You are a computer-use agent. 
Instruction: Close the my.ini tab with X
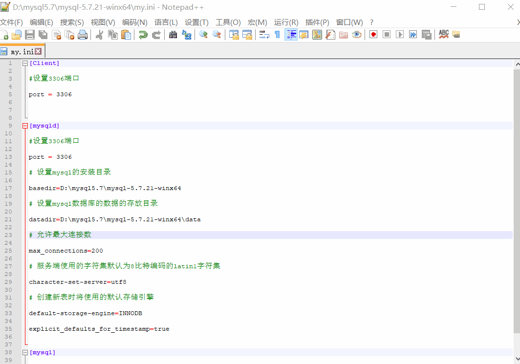(x=38, y=51)
